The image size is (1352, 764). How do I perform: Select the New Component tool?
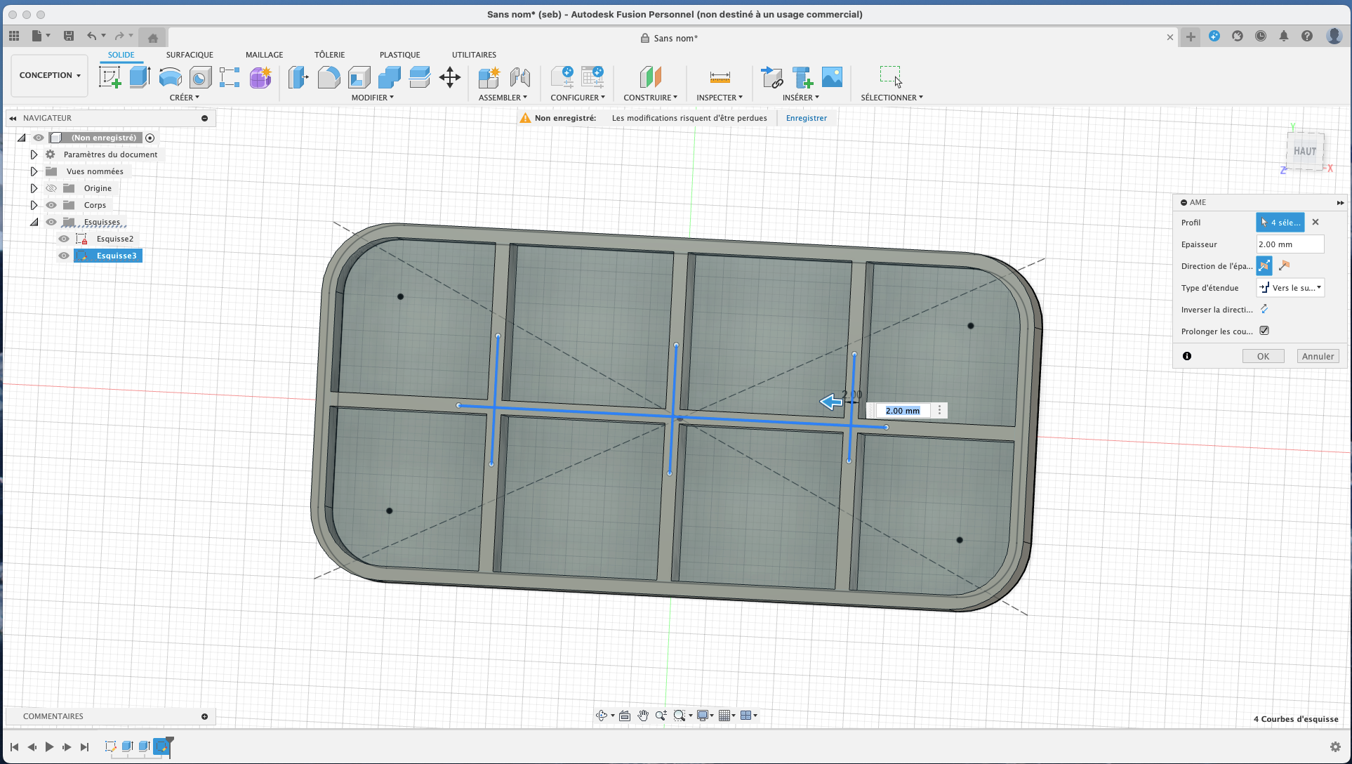(x=489, y=77)
